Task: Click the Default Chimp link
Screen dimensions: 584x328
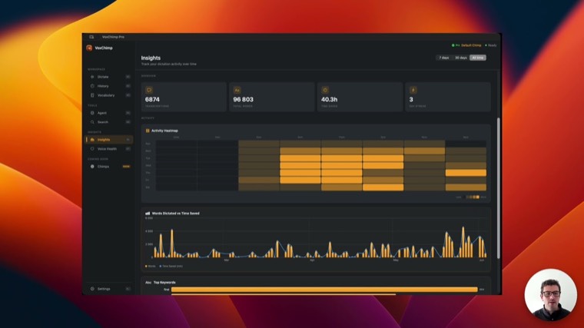Action: (471, 45)
